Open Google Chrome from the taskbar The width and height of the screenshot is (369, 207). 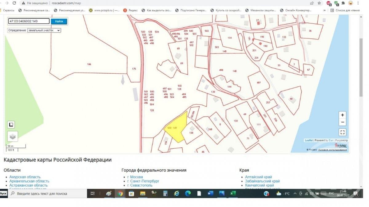[120, 193]
